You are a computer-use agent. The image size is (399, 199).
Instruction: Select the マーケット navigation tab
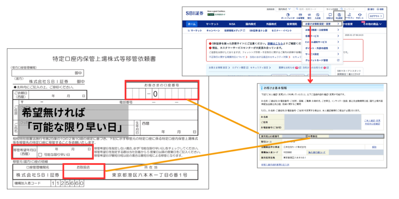point(212,24)
